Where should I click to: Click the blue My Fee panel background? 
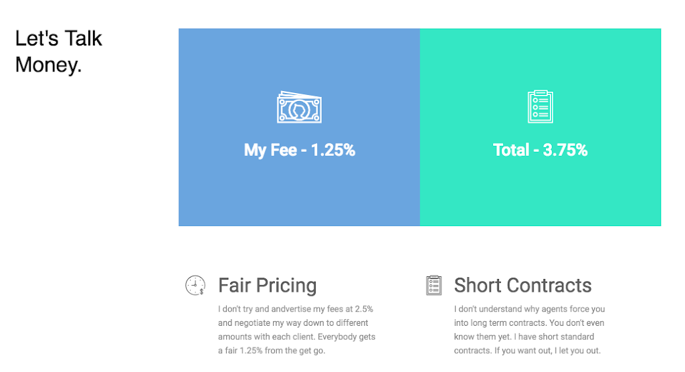pos(299,197)
